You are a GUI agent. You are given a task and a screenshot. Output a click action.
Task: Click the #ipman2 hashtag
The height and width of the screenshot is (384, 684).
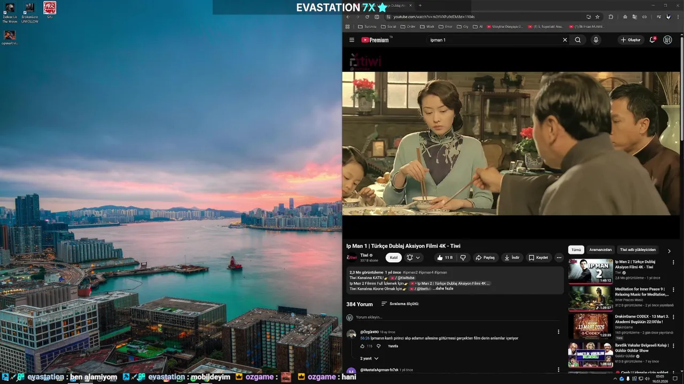point(410,273)
